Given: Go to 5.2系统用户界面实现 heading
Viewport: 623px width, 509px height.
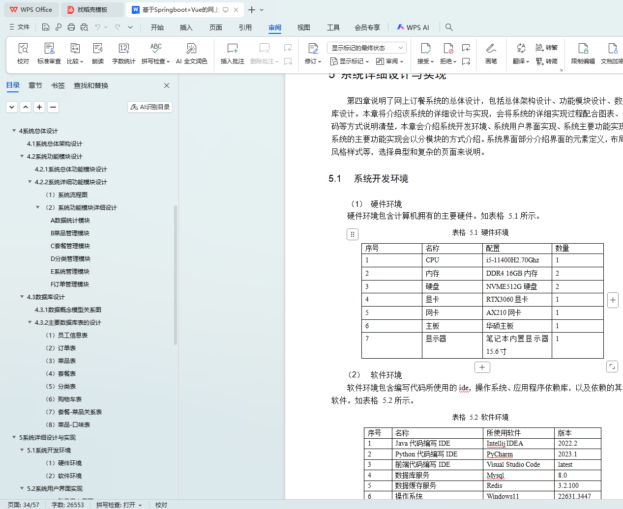Looking at the screenshot, I should 55,488.
